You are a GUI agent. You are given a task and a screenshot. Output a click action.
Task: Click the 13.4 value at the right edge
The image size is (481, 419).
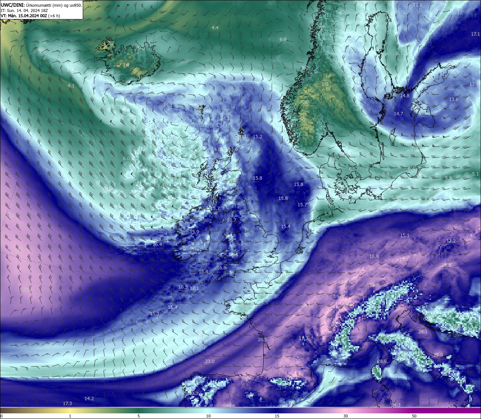coord(474,84)
